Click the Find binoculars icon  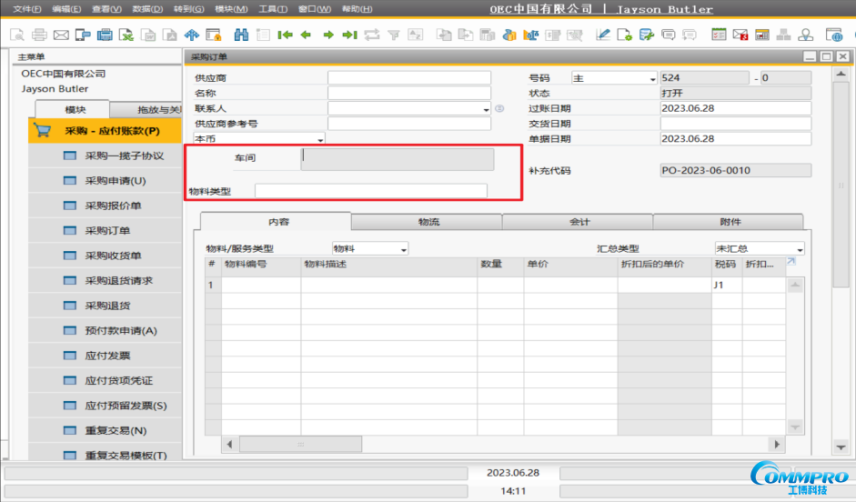241,35
